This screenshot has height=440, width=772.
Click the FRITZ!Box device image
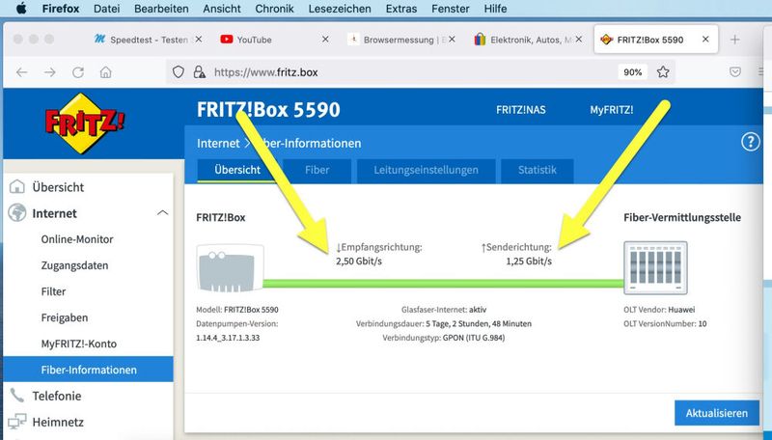pyautogui.click(x=230, y=268)
